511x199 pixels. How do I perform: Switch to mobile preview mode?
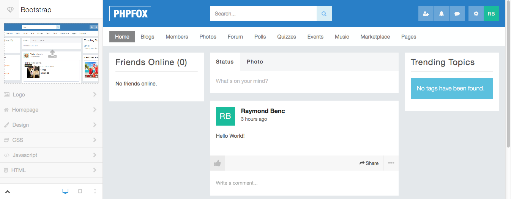95,191
